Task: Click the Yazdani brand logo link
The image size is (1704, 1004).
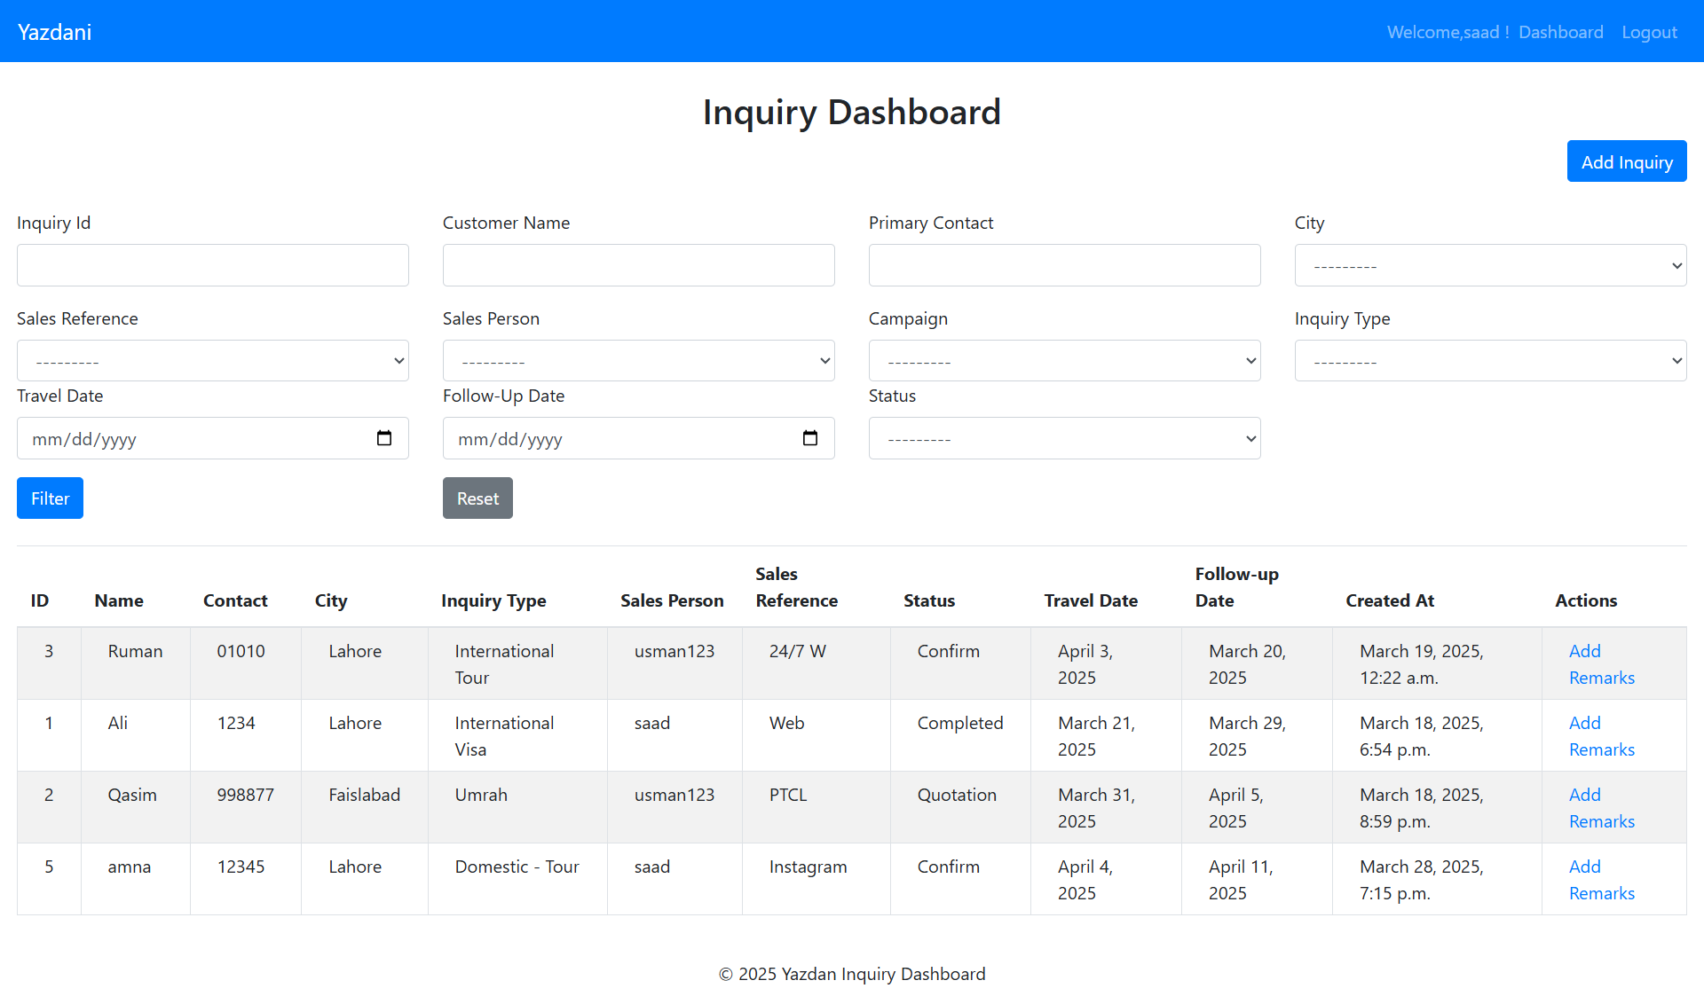Action: (x=55, y=32)
